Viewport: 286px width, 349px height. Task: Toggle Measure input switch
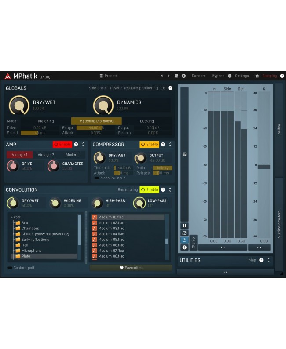[x=97, y=178]
